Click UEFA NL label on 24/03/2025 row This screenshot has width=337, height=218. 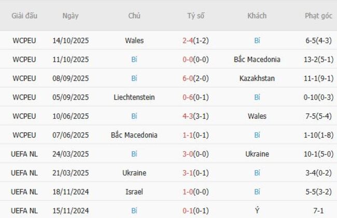(24, 154)
